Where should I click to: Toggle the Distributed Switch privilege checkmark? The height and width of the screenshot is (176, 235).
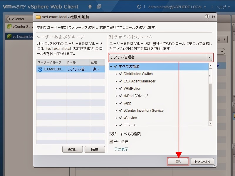pos(121,74)
